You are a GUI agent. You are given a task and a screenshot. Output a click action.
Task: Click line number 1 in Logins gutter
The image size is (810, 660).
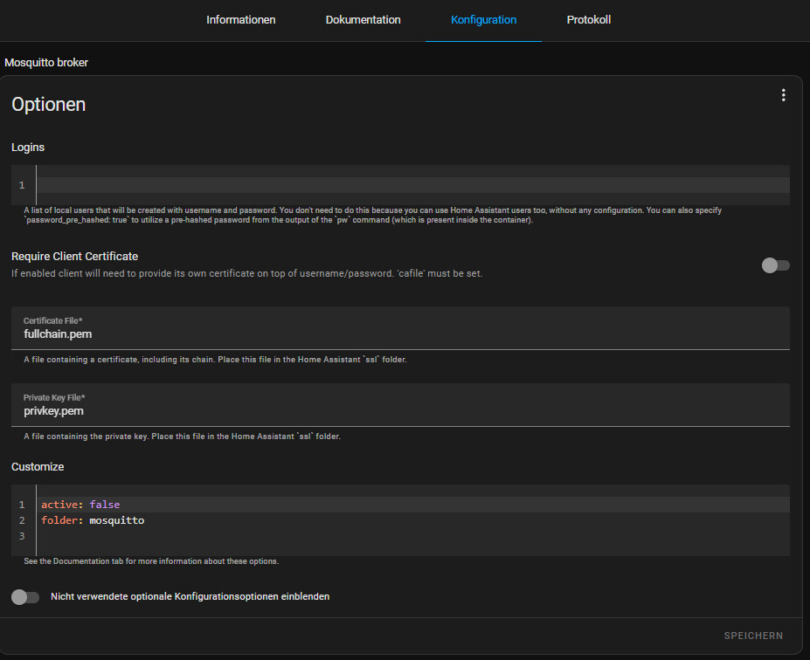pyautogui.click(x=22, y=185)
